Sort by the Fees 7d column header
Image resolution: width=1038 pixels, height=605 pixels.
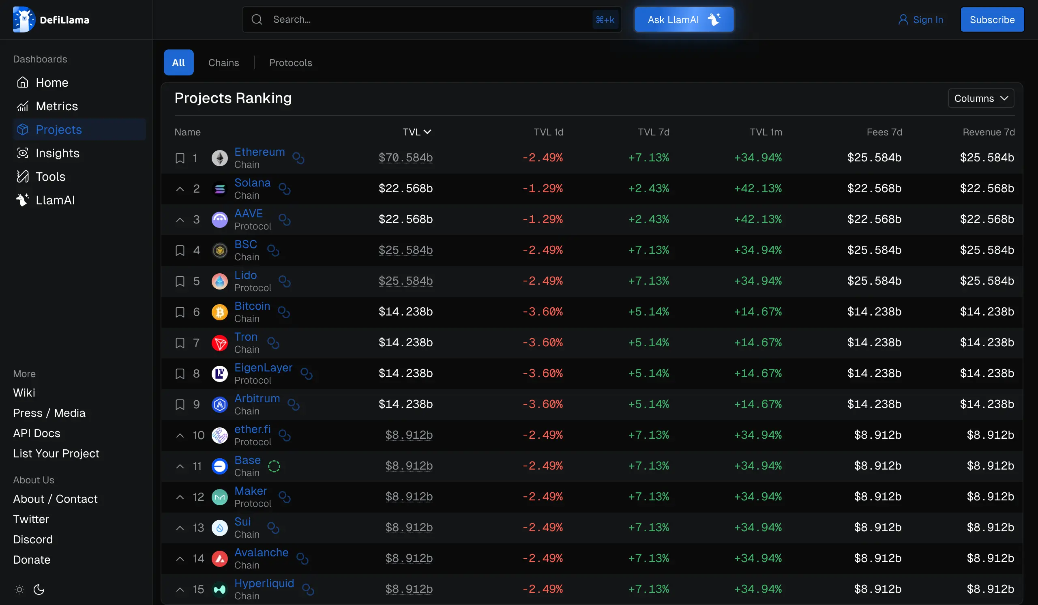(884, 132)
